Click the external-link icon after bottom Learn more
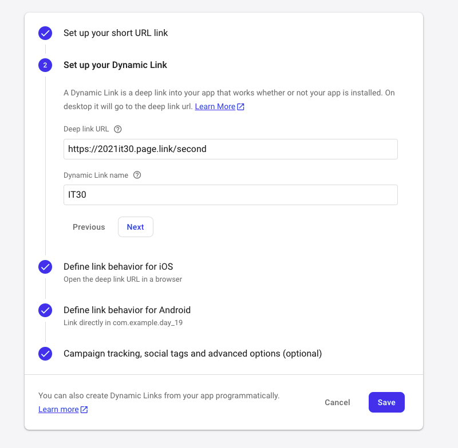The width and height of the screenshot is (458, 448). coord(84,410)
